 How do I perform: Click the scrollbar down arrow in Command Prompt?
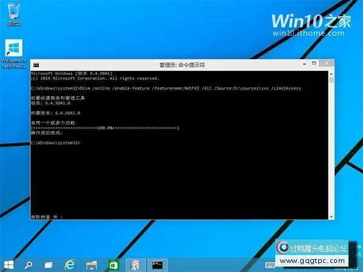pos(332,216)
